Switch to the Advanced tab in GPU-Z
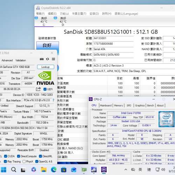Image resolution: width=175 pixels, height=175 pixels. (7, 60)
